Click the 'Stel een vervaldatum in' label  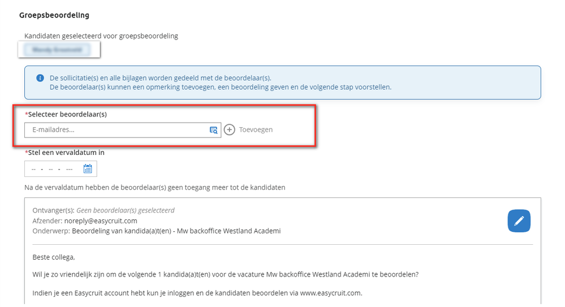pos(64,153)
